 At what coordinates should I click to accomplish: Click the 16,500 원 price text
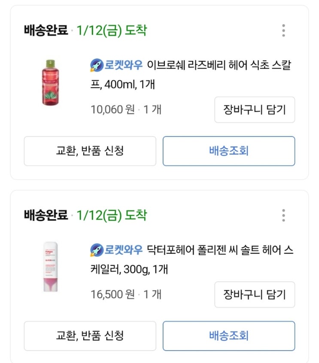112,294
